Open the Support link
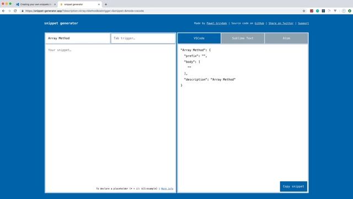 pos(303,23)
